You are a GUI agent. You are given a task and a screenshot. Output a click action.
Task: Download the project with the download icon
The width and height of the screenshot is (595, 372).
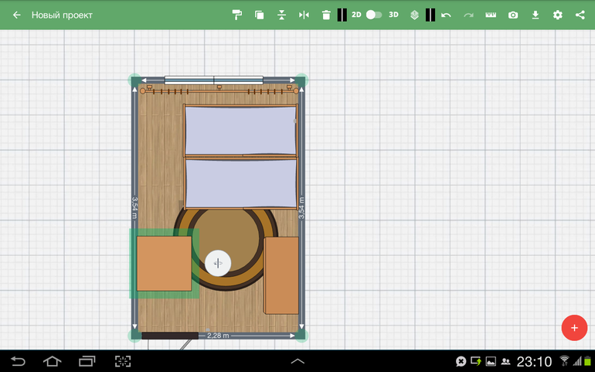click(x=535, y=15)
